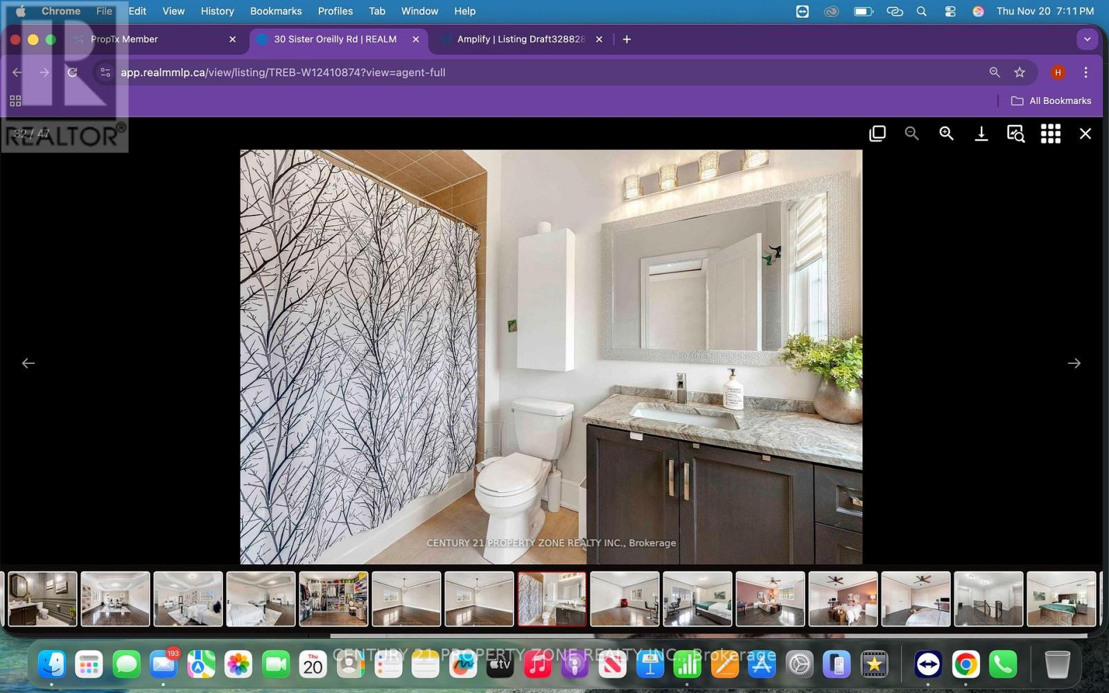The image size is (1109, 693).
Task: Open Chrome's three-dot menu
Action: point(1085,73)
